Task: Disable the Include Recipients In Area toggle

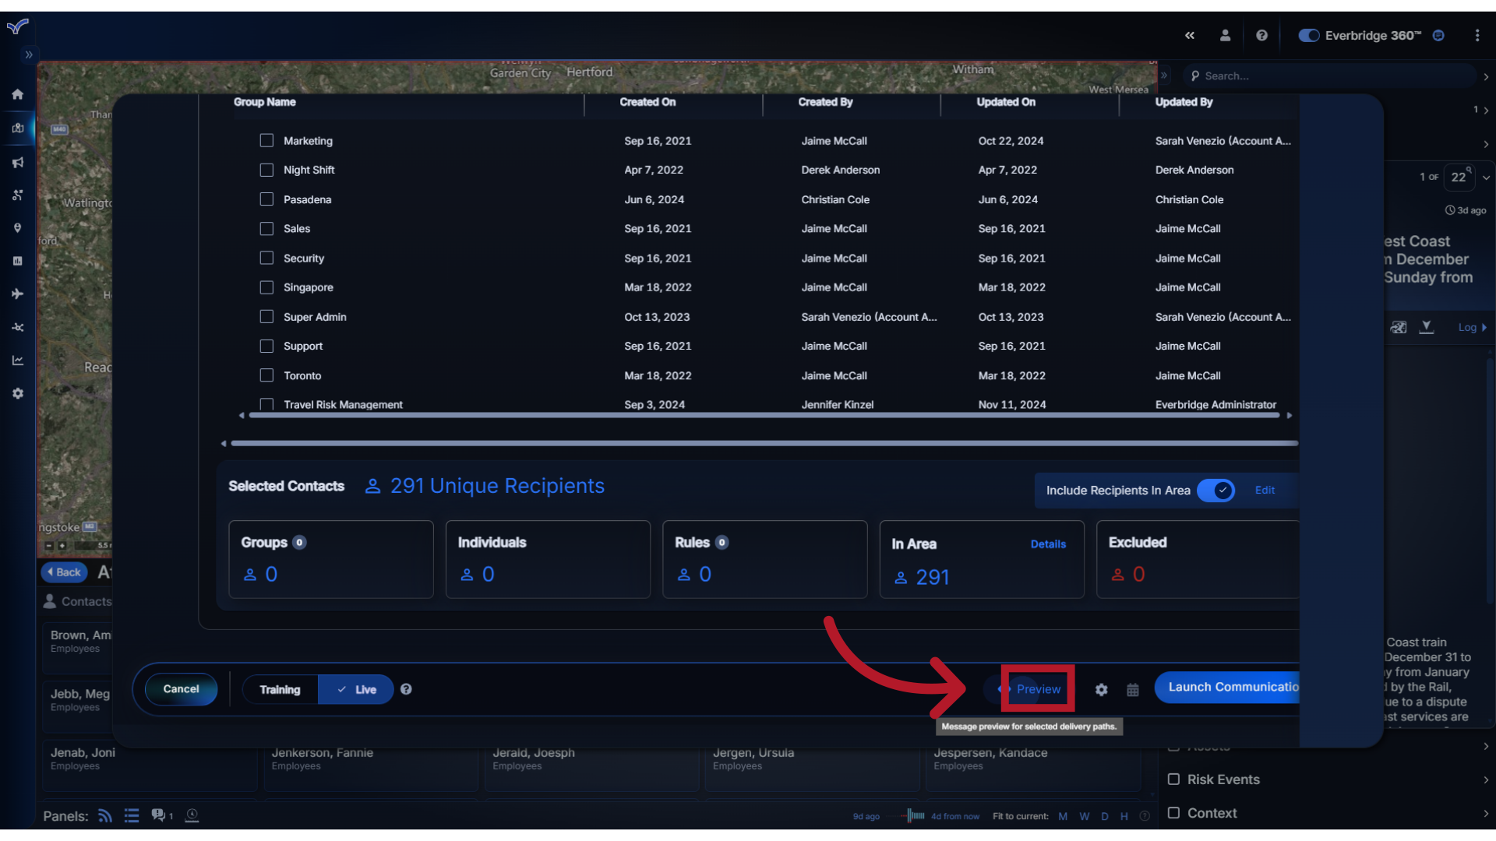Action: [x=1216, y=491]
